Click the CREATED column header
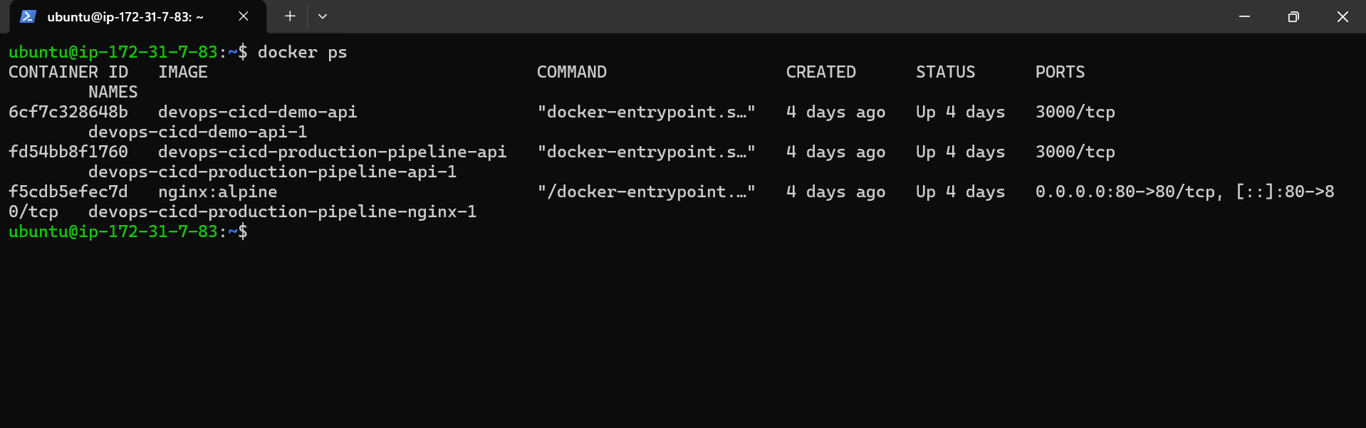 820,71
